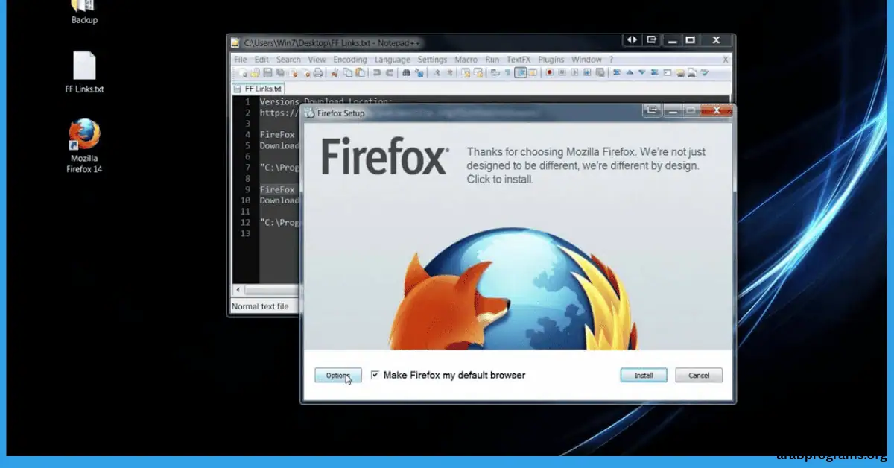The width and height of the screenshot is (894, 468).
Task: Open the Language menu in Notepad++
Action: click(x=393, y=60)
